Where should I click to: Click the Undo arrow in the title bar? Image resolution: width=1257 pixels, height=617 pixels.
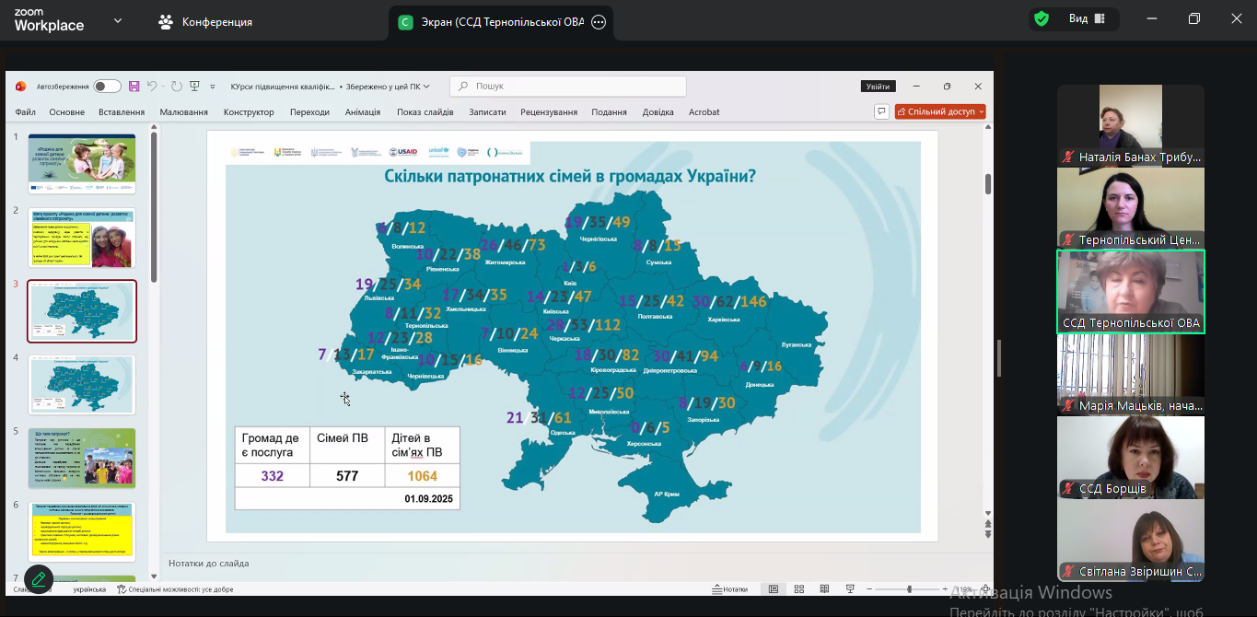153,87
